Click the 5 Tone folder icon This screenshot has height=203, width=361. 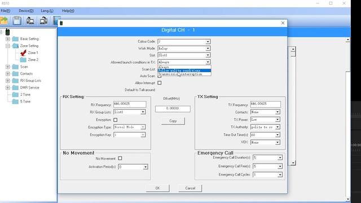point(15,101)
